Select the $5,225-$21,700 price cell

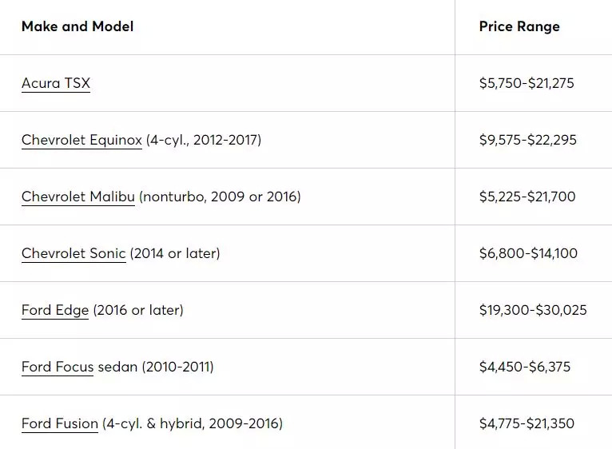tap(527, 197)
